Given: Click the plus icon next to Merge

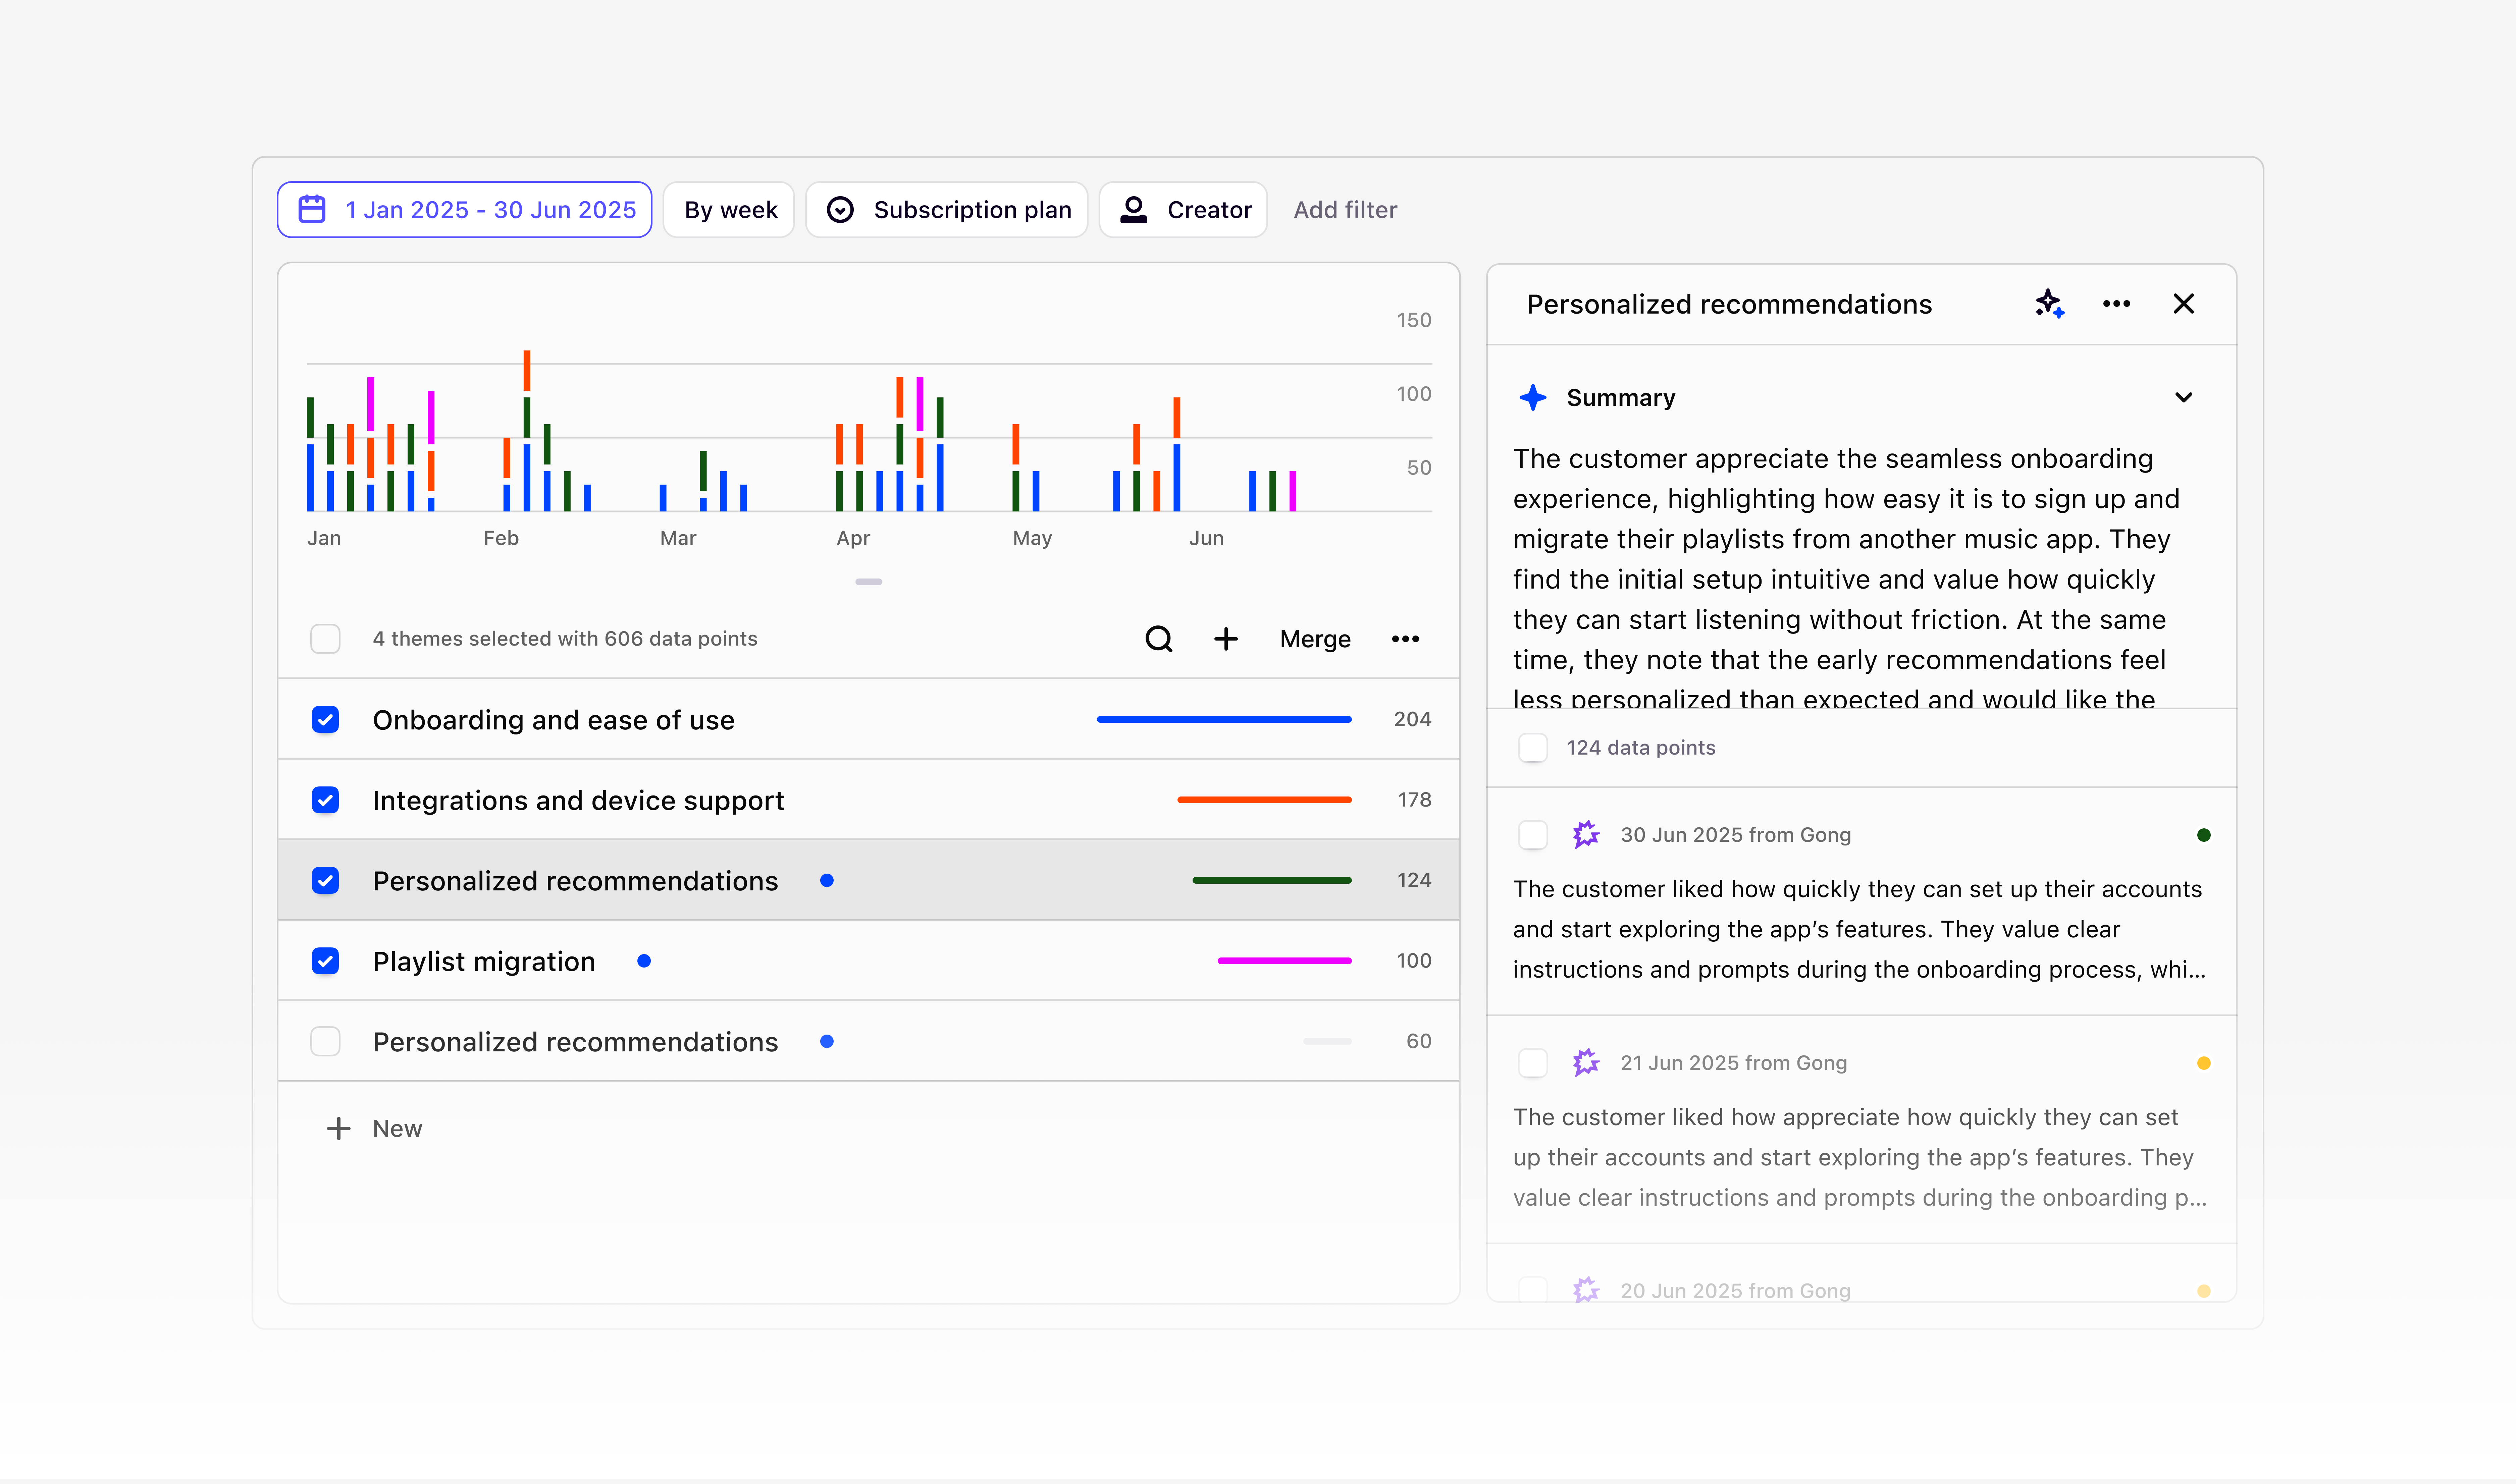Looking at the screenshot, I should click(x=1226, y=639).
